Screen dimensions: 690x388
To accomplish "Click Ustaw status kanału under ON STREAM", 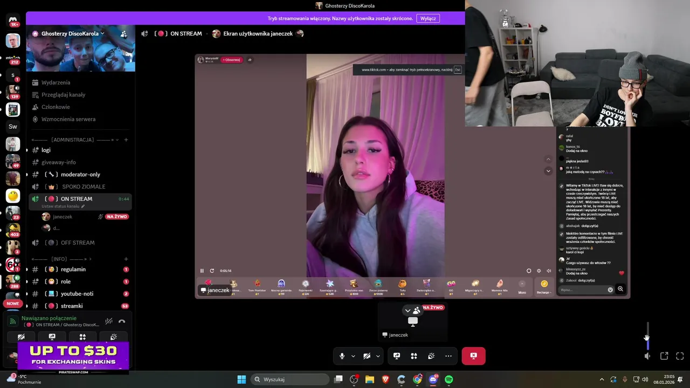I will (x=63, y=206).
